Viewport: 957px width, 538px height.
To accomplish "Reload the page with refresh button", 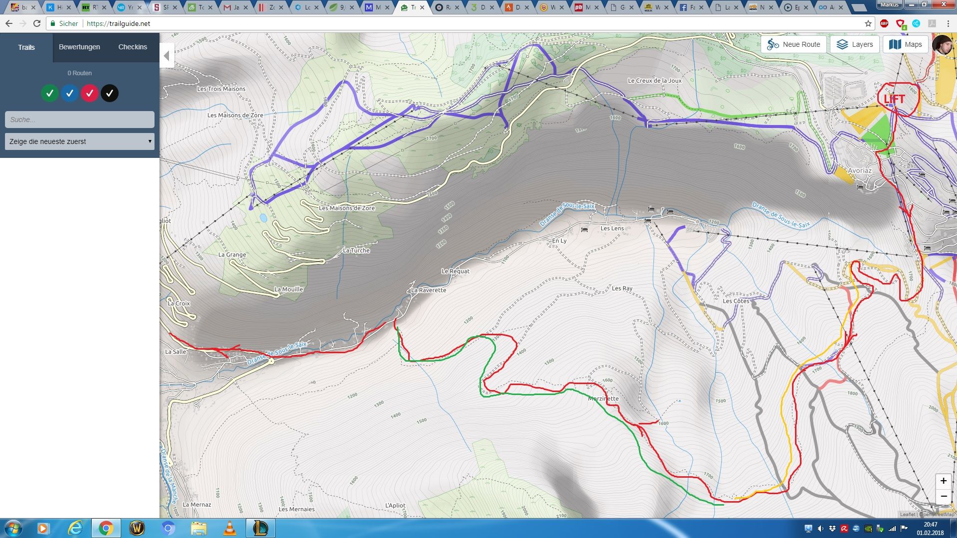I will [x=37, y=23].
